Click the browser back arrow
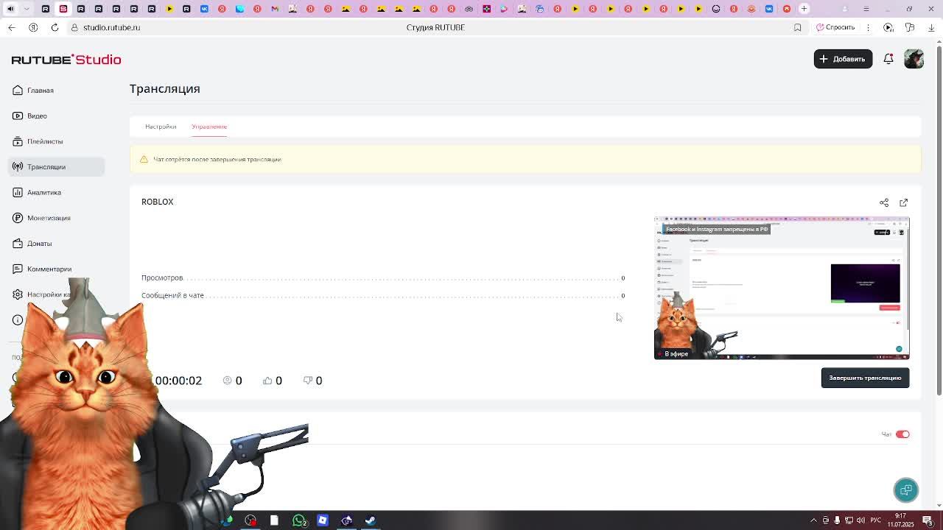The height and width of the screenshot is (530, 943). point(11,27)
